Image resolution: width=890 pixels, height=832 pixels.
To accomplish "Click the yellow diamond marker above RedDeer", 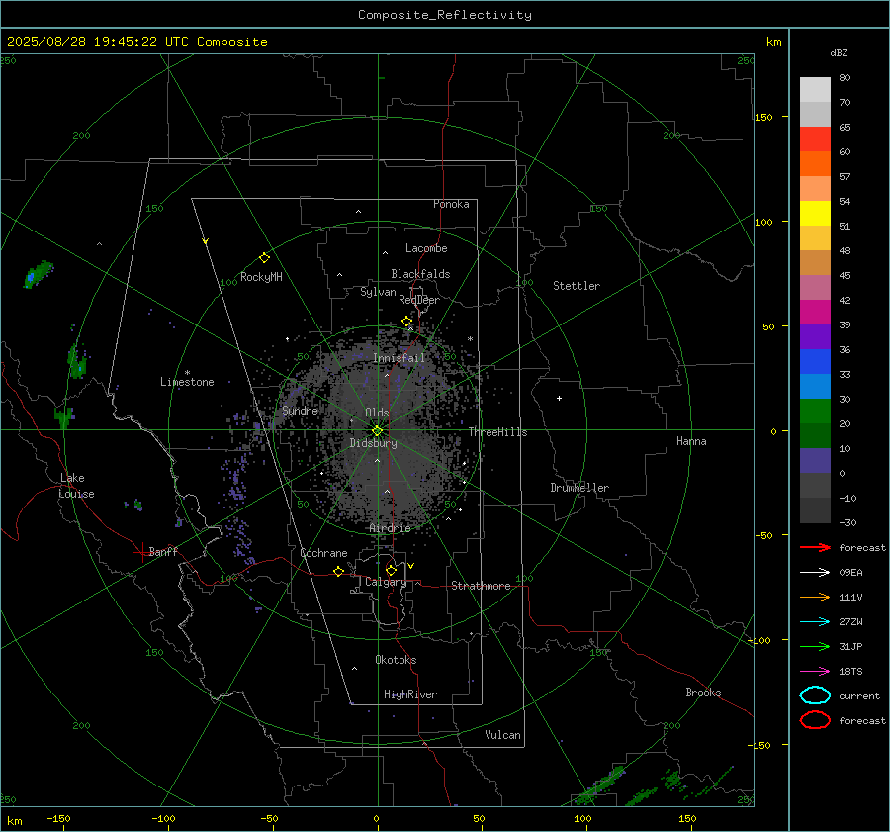I will coord(406,322).
